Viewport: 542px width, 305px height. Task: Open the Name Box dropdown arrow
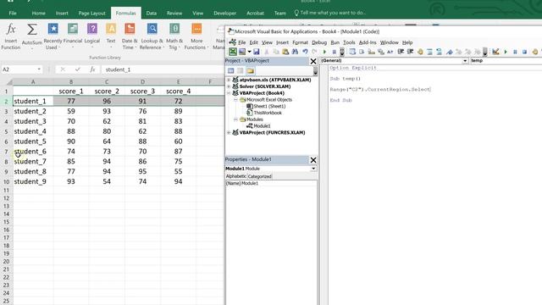click(x=39, y=69)
